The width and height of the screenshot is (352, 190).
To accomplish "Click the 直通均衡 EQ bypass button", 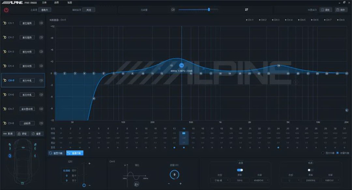I will [x=75, y=153].
